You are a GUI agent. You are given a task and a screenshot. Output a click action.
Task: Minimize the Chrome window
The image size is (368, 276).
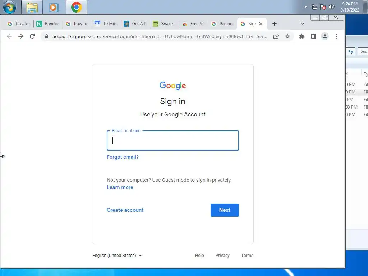pyautogui.click(x=315, y=18)
